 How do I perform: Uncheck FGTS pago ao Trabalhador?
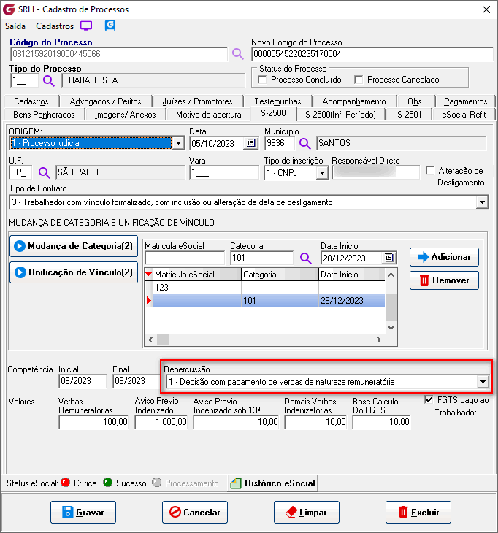[429, 399]
